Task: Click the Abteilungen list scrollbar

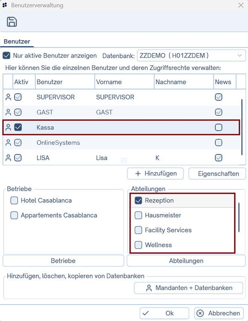Action: 238,217
